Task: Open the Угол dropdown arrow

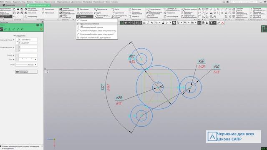Action: pos(14,59)
